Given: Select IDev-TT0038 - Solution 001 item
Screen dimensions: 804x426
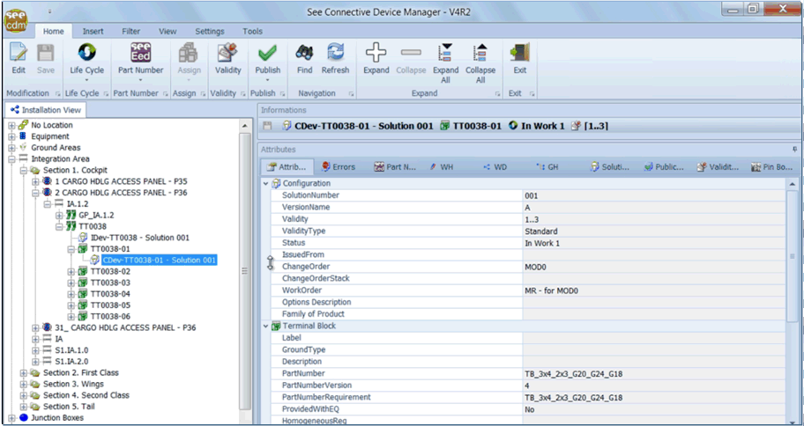Looking at the screenshot, I should tap(139, 238).
